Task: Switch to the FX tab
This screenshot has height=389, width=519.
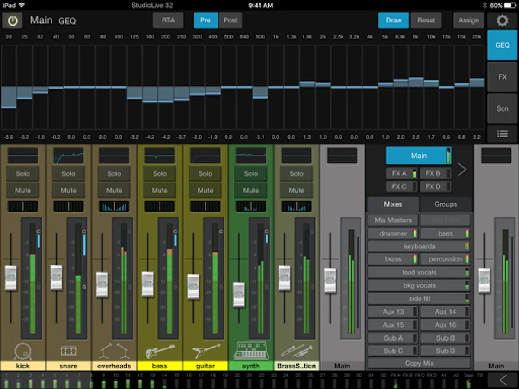Action: click(502, 77)
